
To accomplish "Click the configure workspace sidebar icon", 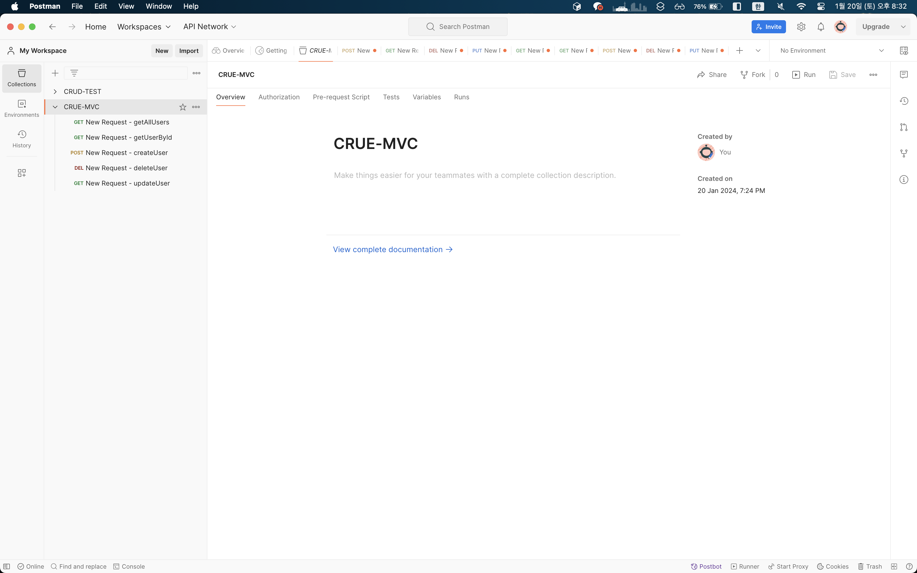I will 22,173.
